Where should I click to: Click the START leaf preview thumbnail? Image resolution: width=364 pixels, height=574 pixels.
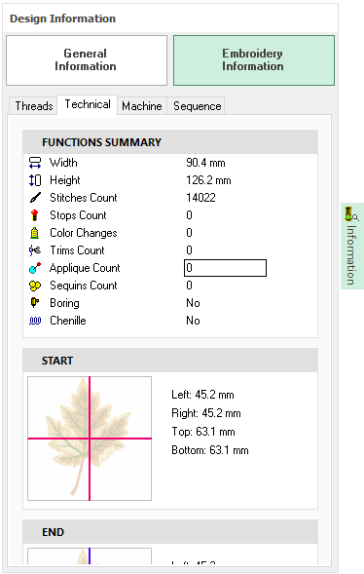[90, 439]
